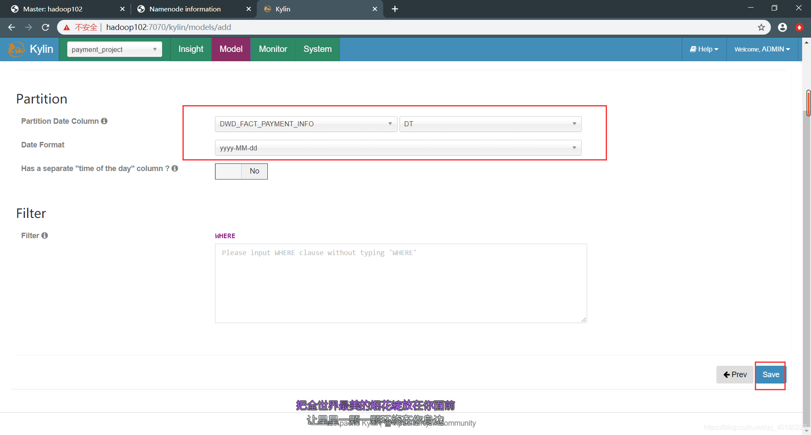Image resolution: width=811 pixels, height=435 pixels.
Task: Reload the Kylin page
Action: click(46, 27)
